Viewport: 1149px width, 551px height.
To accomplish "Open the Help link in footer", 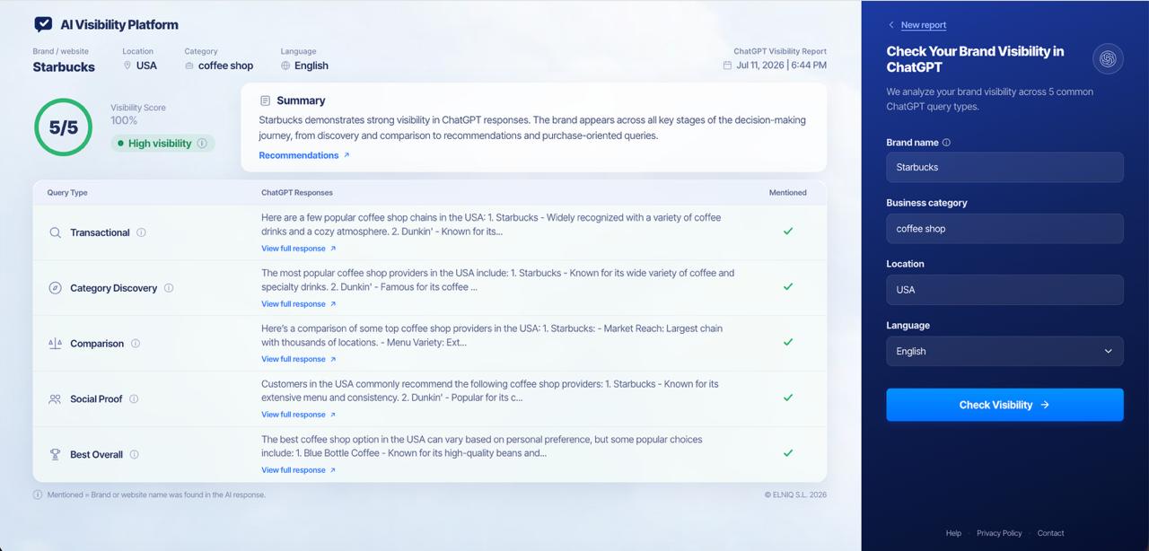I will (x=953, y=533).
